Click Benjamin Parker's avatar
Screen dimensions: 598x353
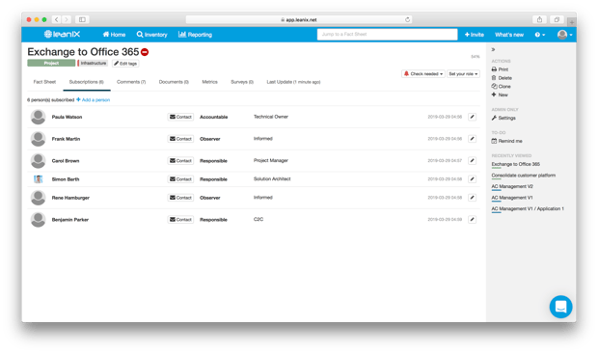[39, 220]
